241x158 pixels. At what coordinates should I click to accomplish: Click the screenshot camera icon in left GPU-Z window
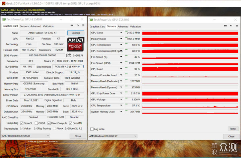point(72,25)
